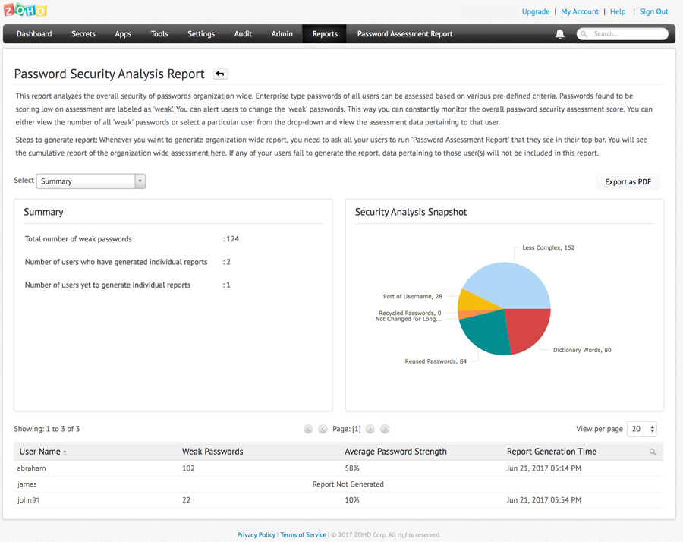Click the Zoho logo
Screen dimensions: 683x542
(25, 11)
